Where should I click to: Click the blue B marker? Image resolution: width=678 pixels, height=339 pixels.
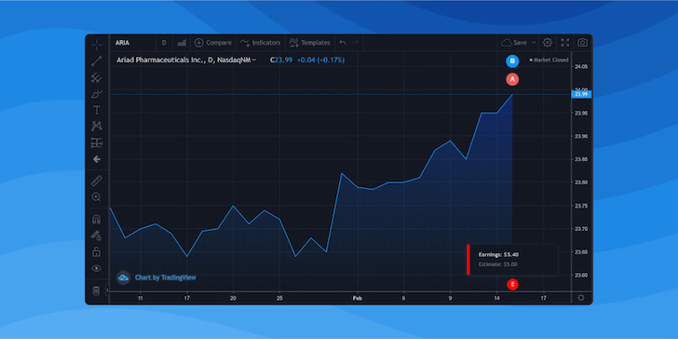pos(512,61)
